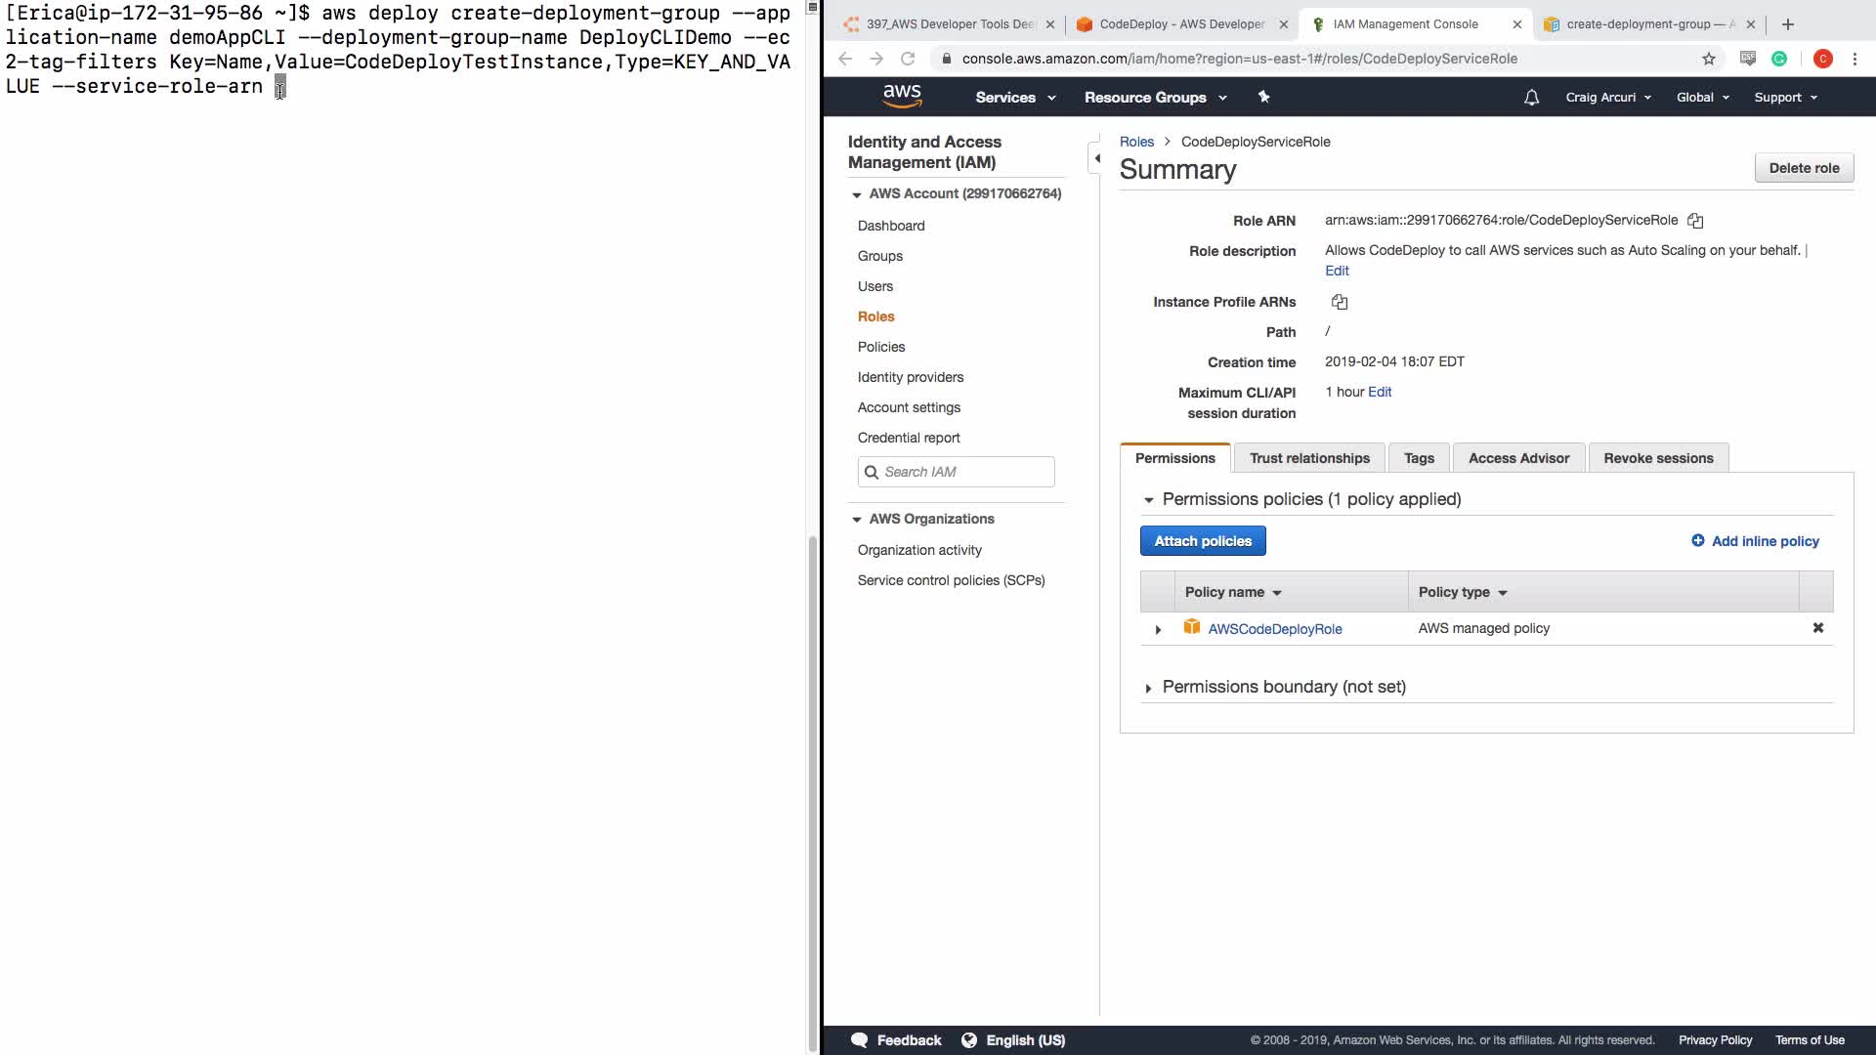Click the pin shortcut icon in navbar
Image resolution: width=1876 pixels, height=1055 pixels.
point(1263,97)
